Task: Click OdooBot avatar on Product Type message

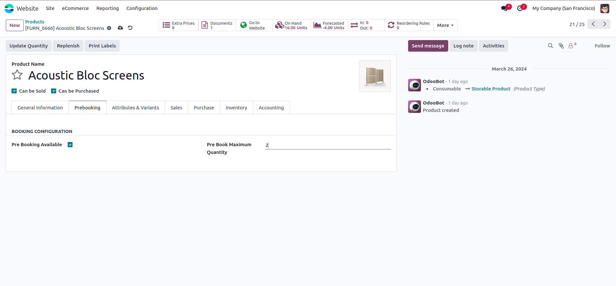Action: (x=415, y=85)
